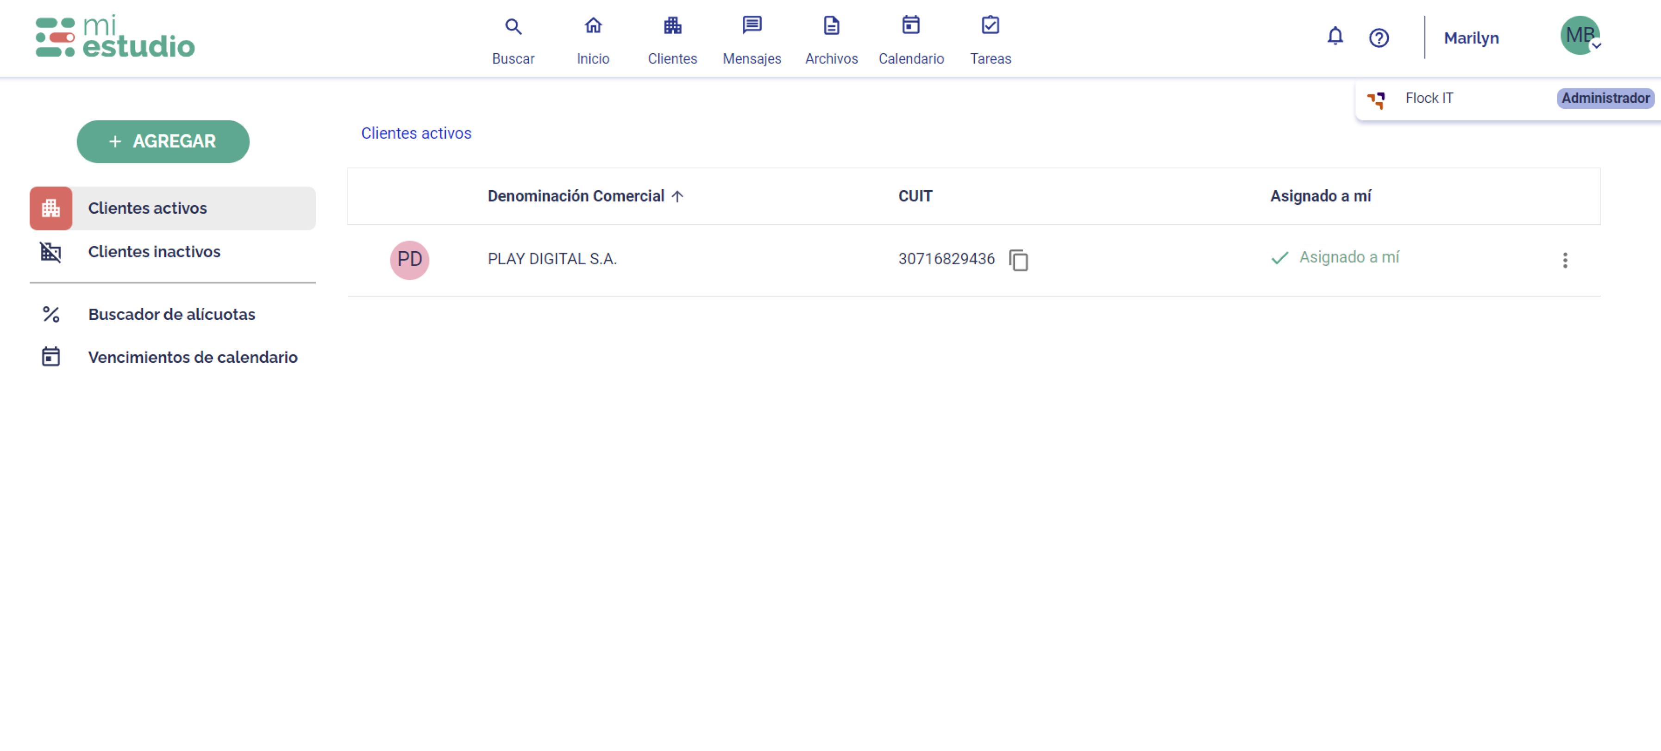This screenshot has height=751, width=1661.
Task: Select Clientes inactivos in sidebar
Action: (x=173, y=252)
